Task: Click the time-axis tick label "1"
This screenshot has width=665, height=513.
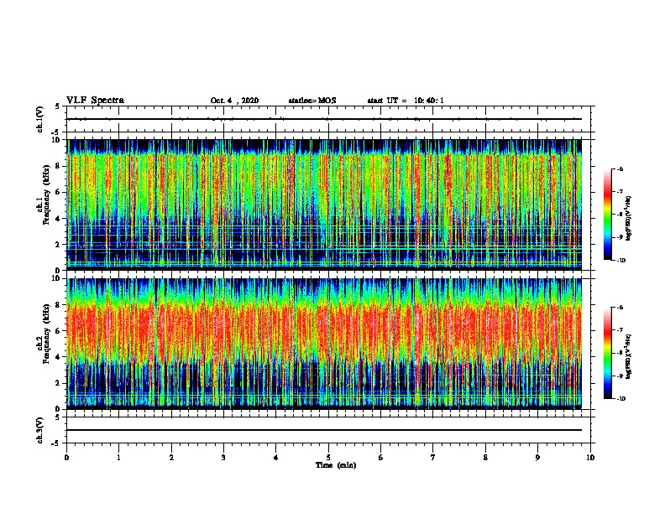Action: (x=118, y=458)
